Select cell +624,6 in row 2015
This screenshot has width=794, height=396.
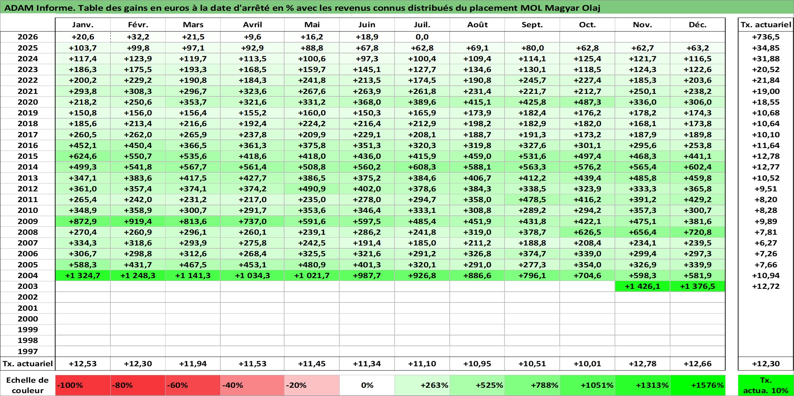click(83, 156)
